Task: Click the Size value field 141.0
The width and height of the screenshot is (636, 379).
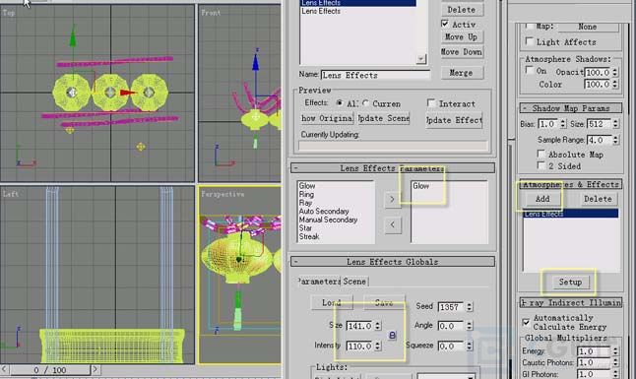Action: click(x=359, y=326)
